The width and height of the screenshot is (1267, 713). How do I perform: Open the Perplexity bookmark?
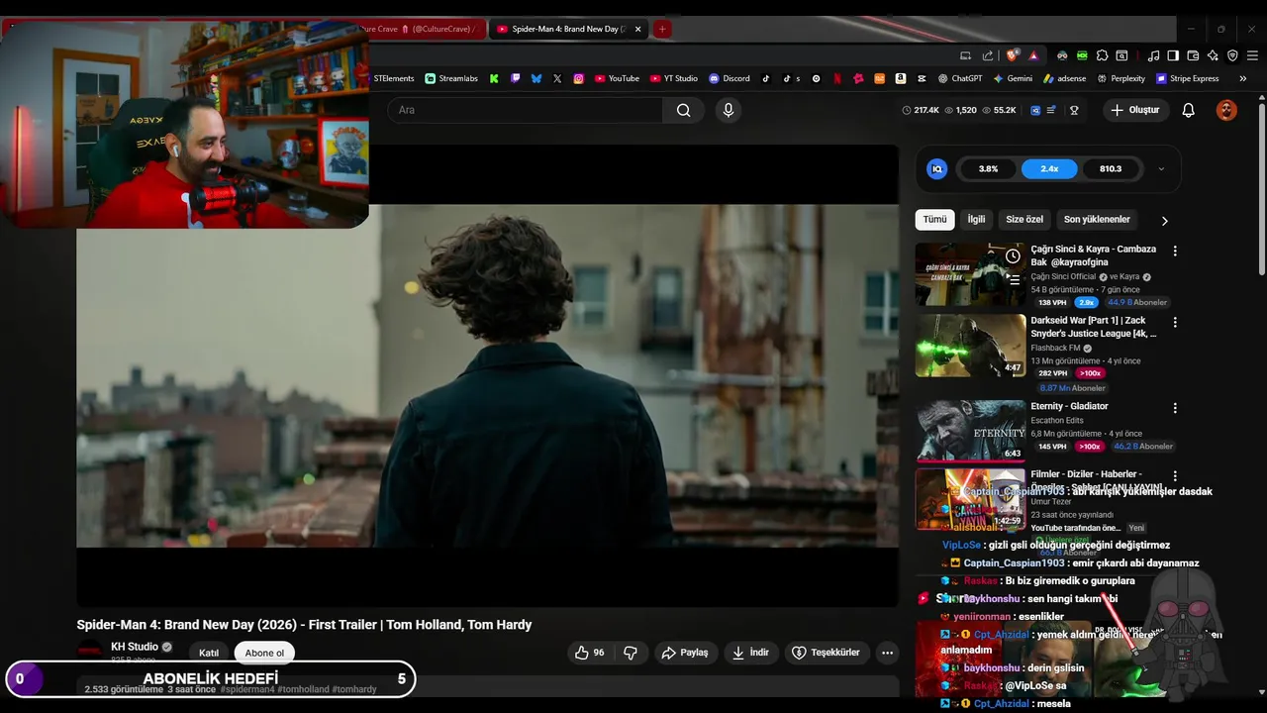coord(1121,78)
